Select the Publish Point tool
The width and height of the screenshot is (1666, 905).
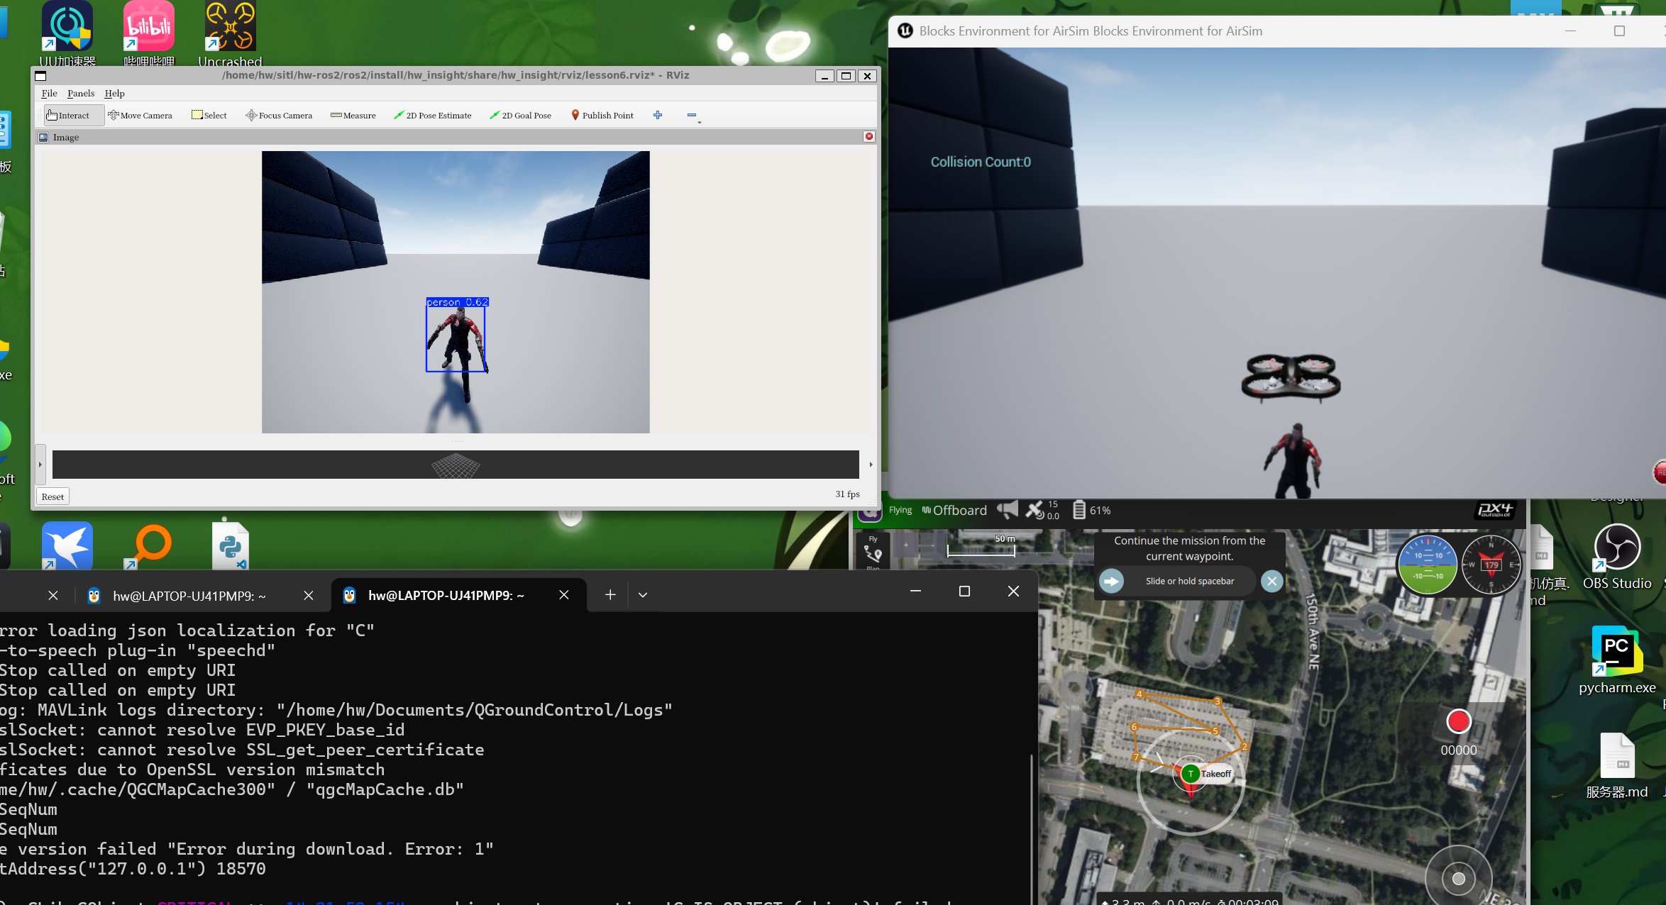pyautogui.click(x=602, y=116)
